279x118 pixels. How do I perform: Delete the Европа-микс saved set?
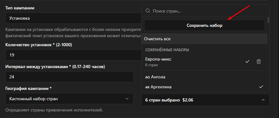click(259, 62)
